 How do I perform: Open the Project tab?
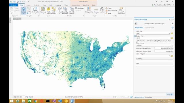point(14,5)
